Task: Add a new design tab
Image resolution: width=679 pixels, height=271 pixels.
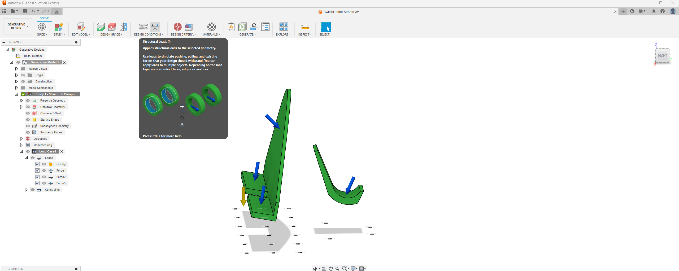Action: [x=623, y=11]
